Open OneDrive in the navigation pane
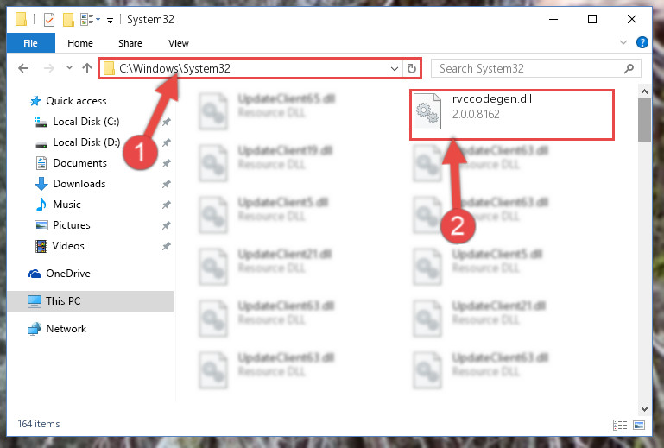This screenshot has width=664, height=448. click(67, 274)
